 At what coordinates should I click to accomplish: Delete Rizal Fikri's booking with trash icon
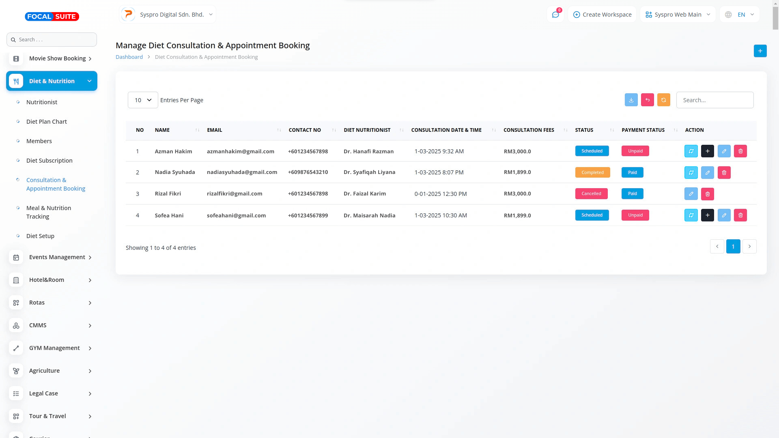[x=707, y=194]
